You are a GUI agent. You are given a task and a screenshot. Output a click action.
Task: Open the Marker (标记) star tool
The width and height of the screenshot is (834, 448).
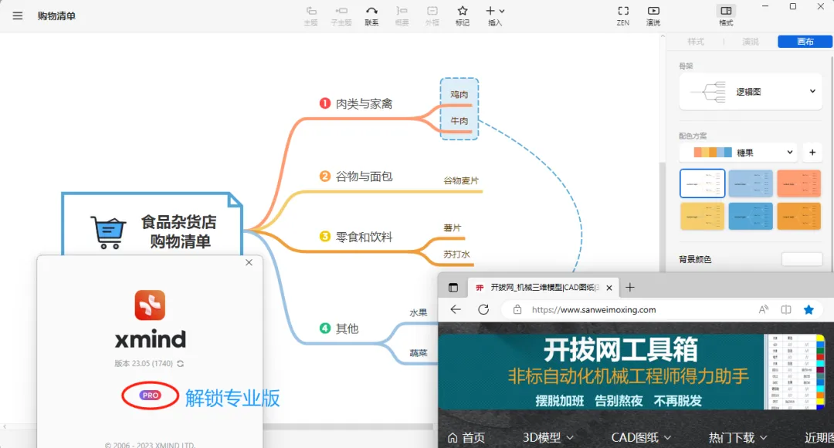[463, 16]
